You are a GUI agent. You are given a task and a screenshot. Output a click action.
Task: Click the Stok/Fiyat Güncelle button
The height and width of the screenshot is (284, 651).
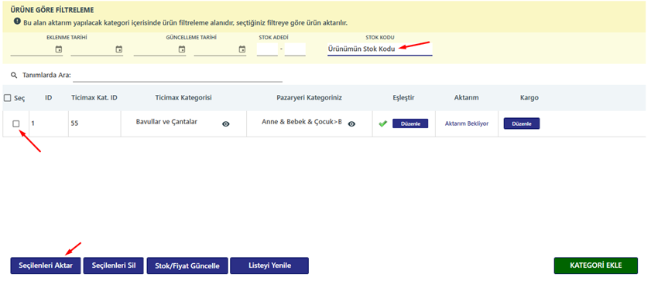(187, 265)
